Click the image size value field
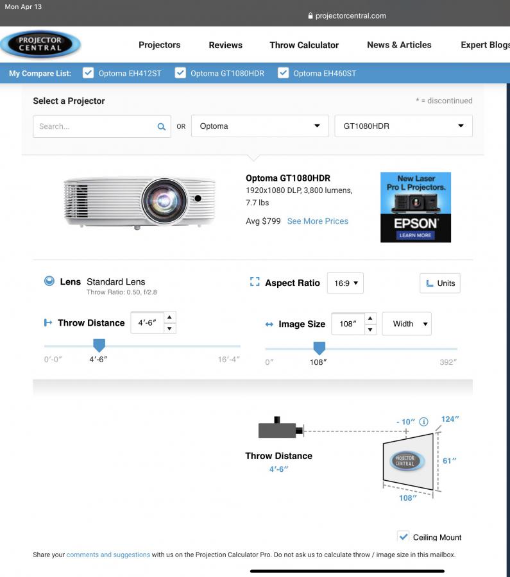 (348, 324)
